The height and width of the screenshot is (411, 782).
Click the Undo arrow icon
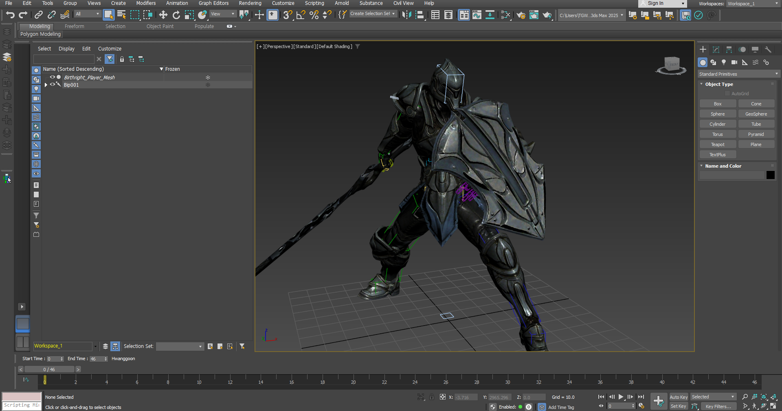coord(10,15)
